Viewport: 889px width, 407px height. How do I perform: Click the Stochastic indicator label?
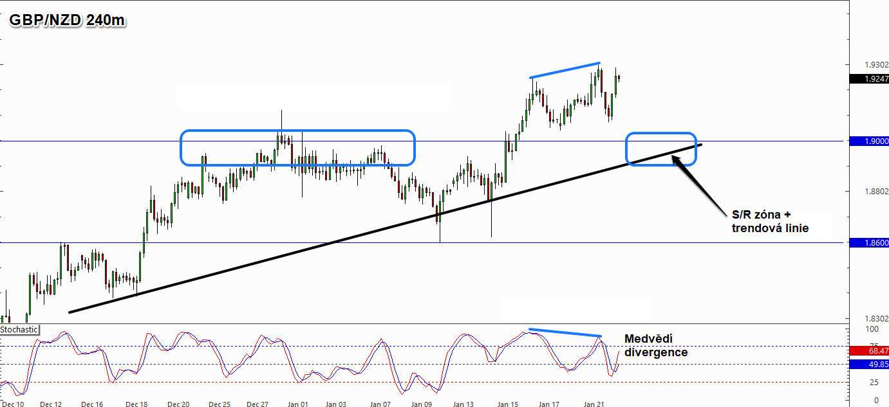[x=19, y=329]
